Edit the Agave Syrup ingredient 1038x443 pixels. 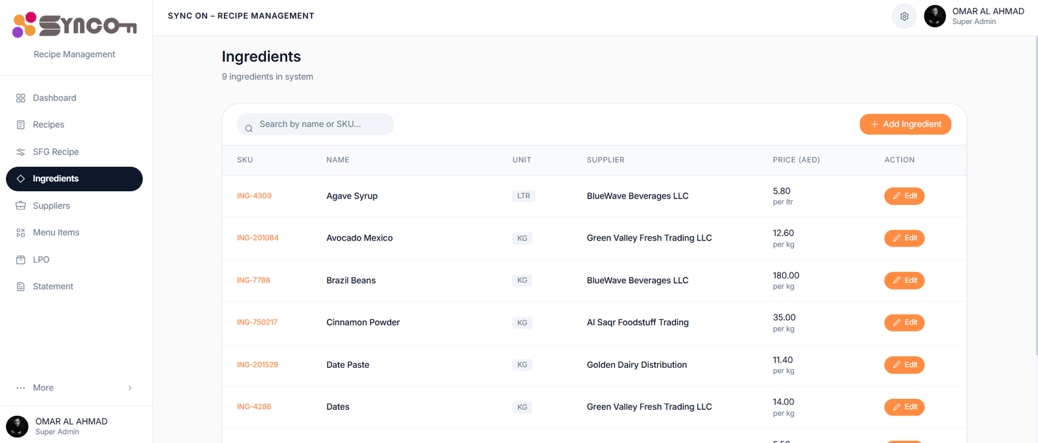[x=904, y=196]
